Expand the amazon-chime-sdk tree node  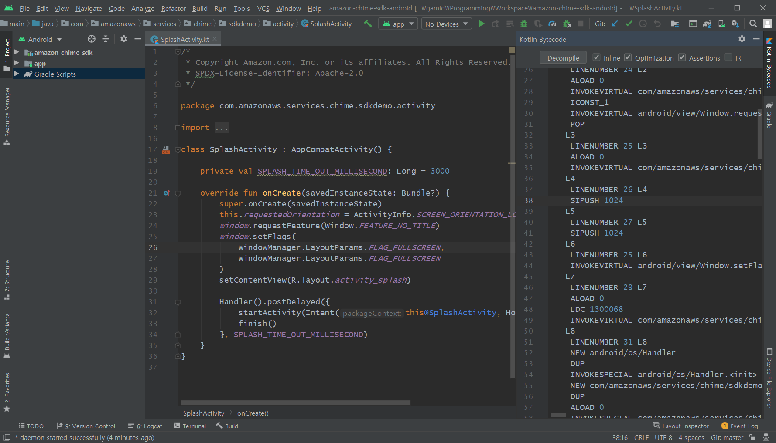tap(17, 52)
